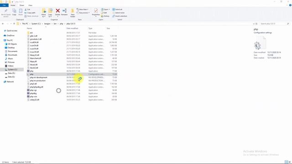Image resolution: width=292 pixels, height=164 pixels.
Task: Sort by the Name column header
Action: coord(29,28)
